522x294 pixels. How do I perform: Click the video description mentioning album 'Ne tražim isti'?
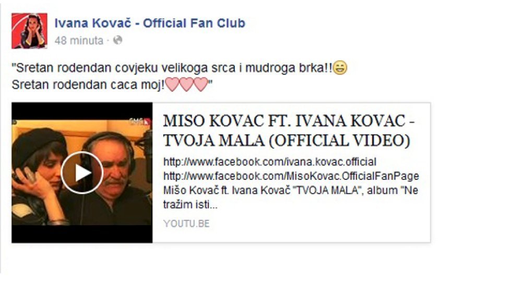coord(291,197)
